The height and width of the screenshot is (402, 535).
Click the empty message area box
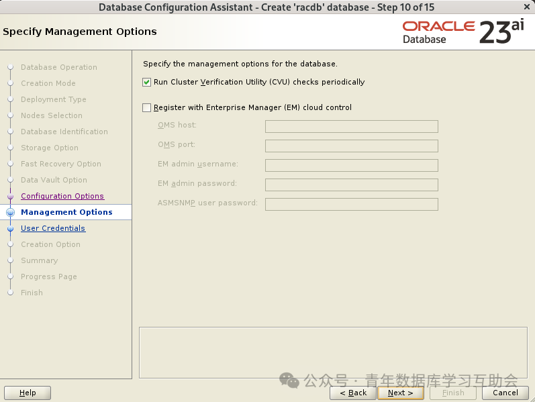point(333,352)
